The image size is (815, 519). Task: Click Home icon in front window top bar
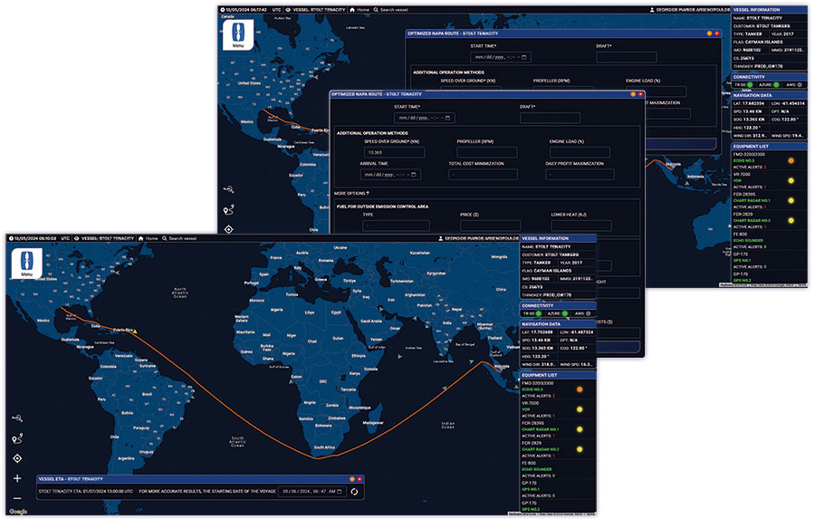coord(140,238)
